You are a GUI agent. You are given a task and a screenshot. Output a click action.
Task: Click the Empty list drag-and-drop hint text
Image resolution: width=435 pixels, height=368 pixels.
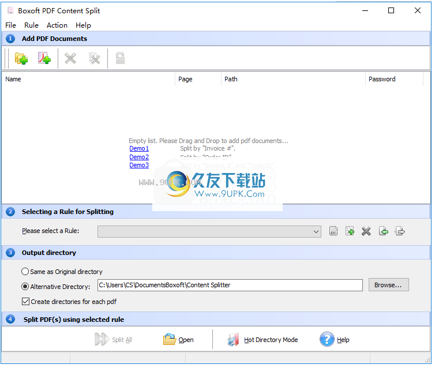(x=209, y=141)
